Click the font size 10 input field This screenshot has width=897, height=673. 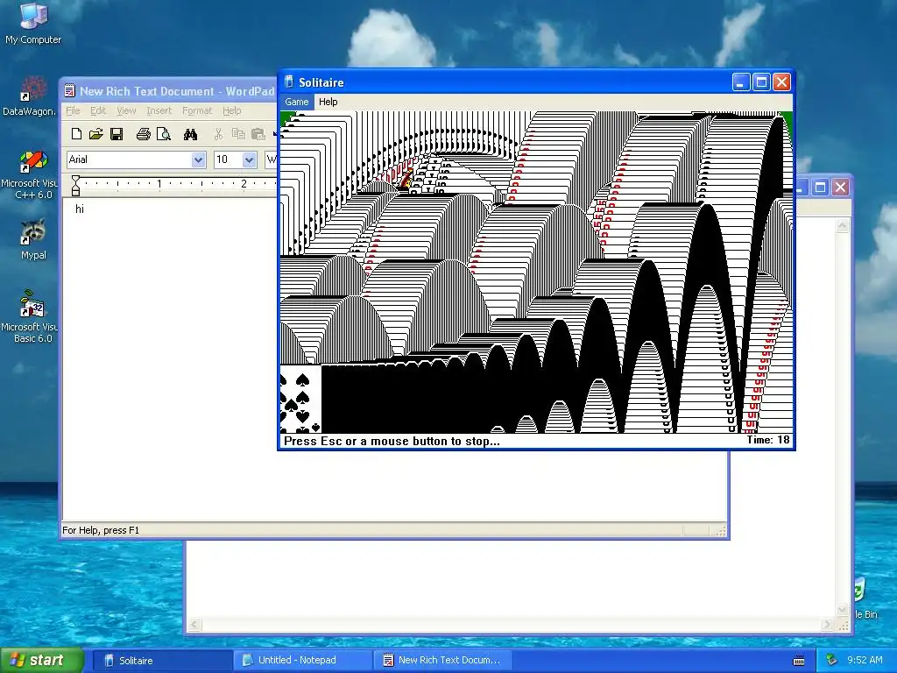[228, 159]
